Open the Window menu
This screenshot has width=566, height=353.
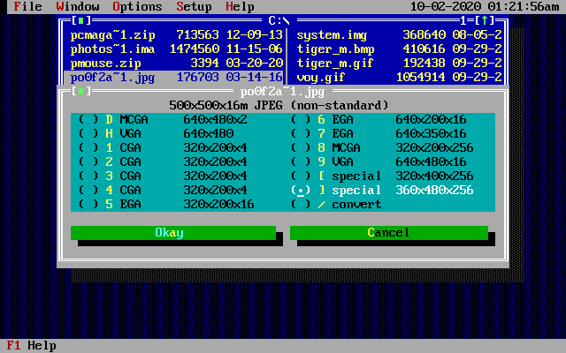coord(78,6)
